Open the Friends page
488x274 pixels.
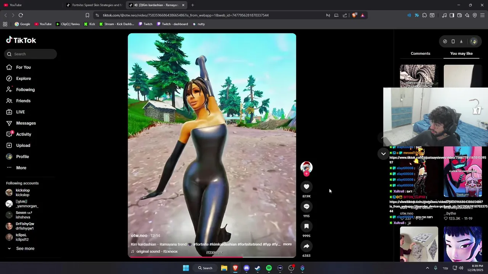(x=23, y=101)
